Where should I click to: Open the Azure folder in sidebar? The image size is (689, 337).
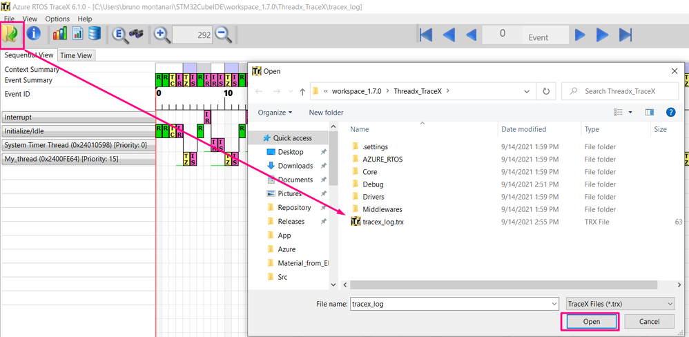pos(287,249)
